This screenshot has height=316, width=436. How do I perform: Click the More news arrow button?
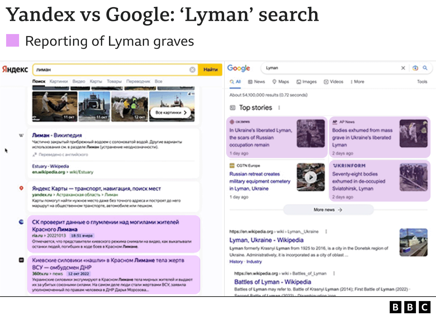[328, 209]
